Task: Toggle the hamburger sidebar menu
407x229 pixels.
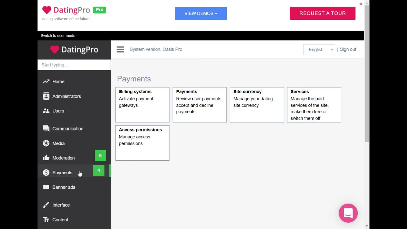Action: 120,49
